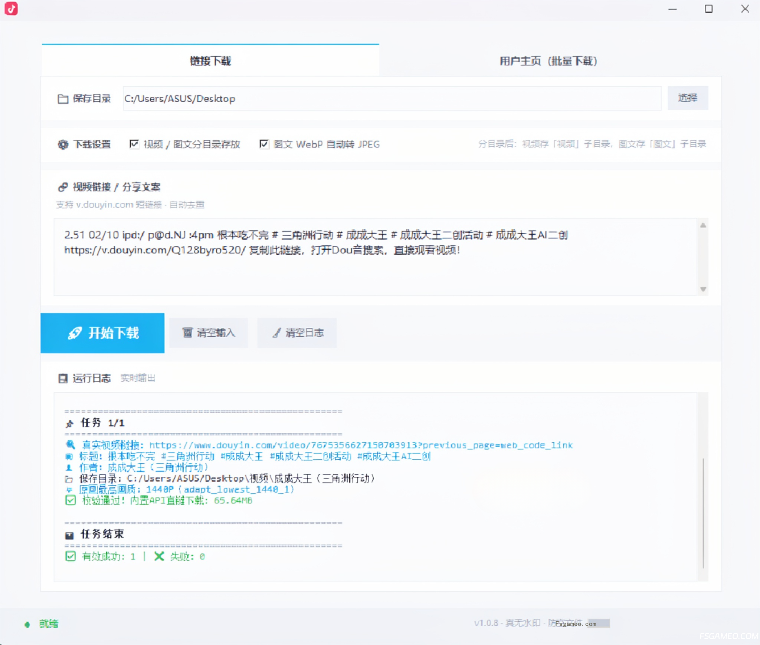Click the icon beside 任务结束
This screenshot has width=760, height=645.
pyautogui.click(x=69, y=535)
